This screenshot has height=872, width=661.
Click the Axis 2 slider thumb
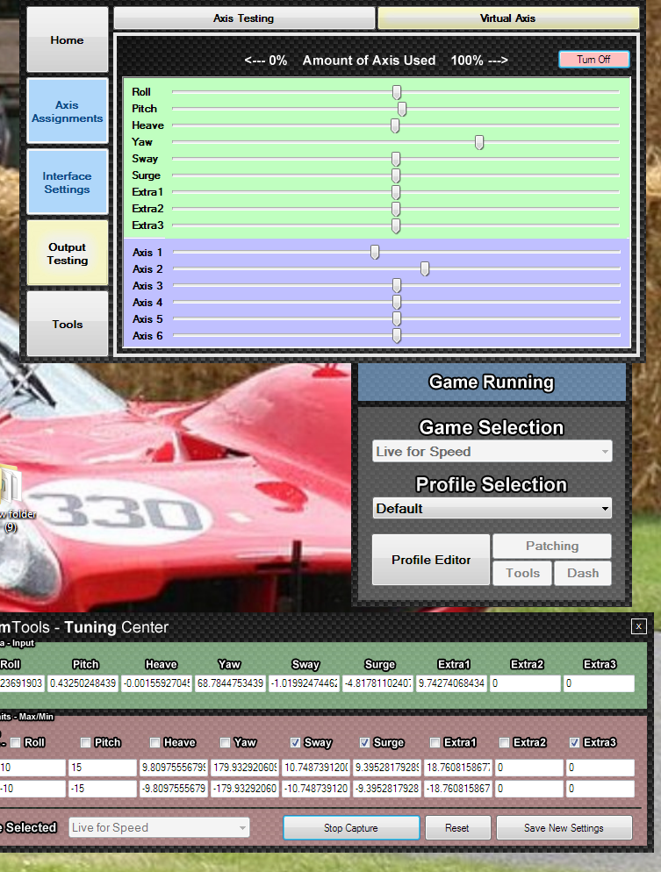coord(425,269)
